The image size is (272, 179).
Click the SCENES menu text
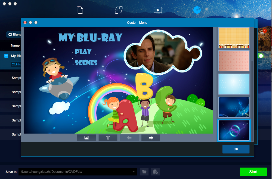coord(86,63)
